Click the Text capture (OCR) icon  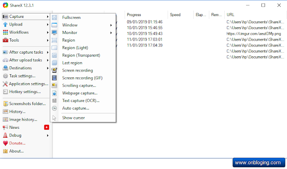[x=54, y=101]
